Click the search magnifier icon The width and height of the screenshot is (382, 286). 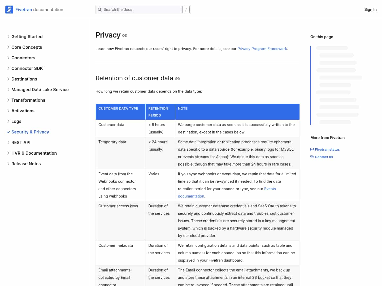click(100, 10)
